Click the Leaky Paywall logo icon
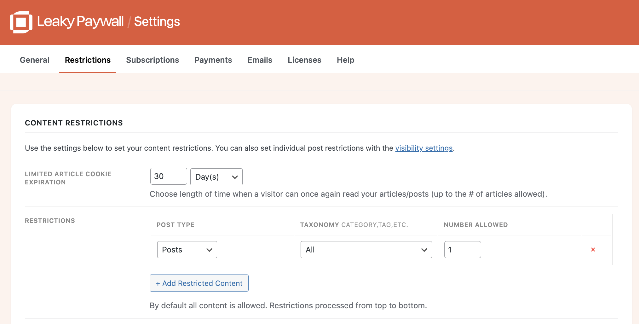The width and height of the screenshot is (639, 324). (x=21, y=22)
